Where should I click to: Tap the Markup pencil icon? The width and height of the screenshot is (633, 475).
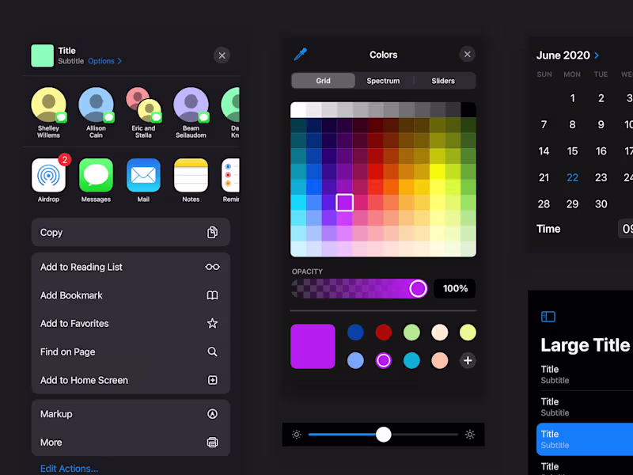tap(212, 413)
